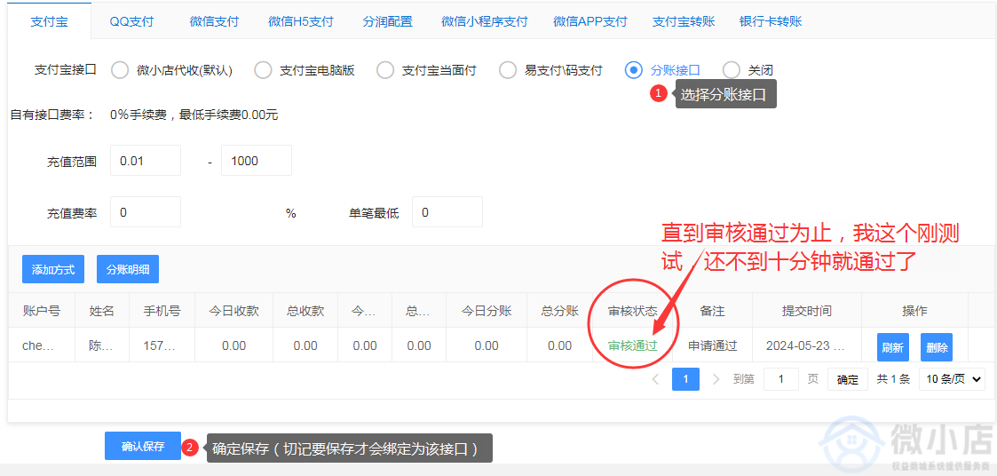Viewport: 997px width, 476px height.
Task: Click the 2024-05-23 submit time cell
Action: (x=805, y=345)
